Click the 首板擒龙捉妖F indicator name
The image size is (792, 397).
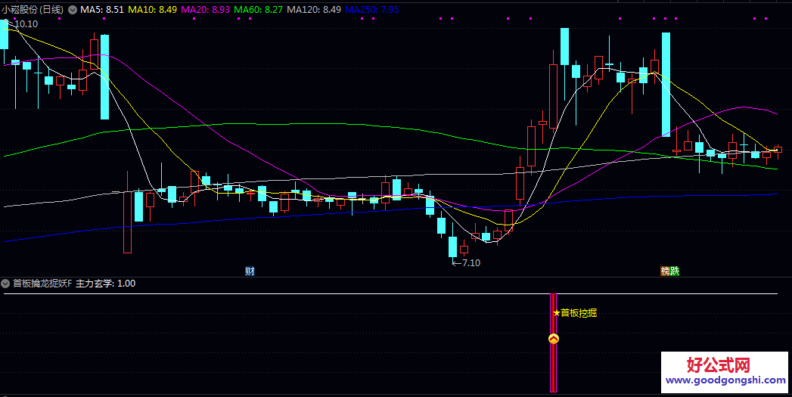click(42, 284)
